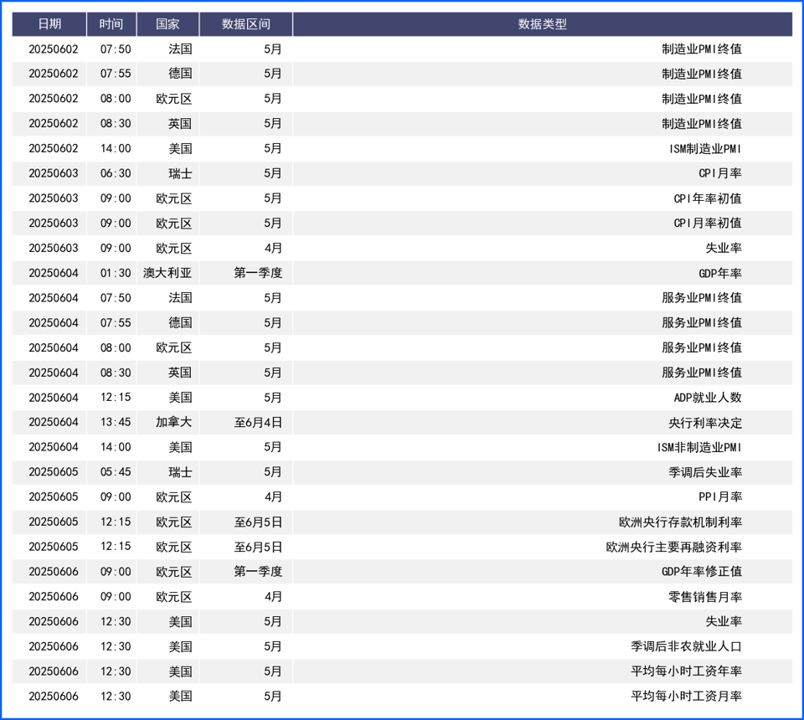Screen dimensions: 804x720
Task: Select the CPI年率初值 cell
Action: (x=708, y=198)
